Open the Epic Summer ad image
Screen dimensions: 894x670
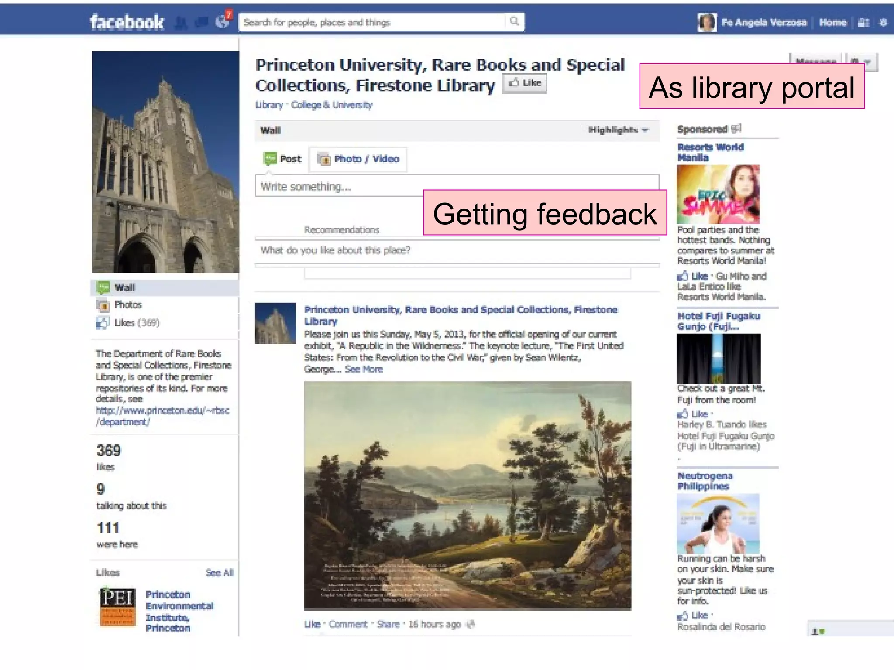pos(718,195)
